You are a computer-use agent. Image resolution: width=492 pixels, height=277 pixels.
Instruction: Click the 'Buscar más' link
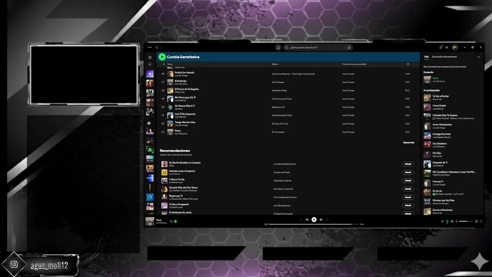click(x=409, y=143)
